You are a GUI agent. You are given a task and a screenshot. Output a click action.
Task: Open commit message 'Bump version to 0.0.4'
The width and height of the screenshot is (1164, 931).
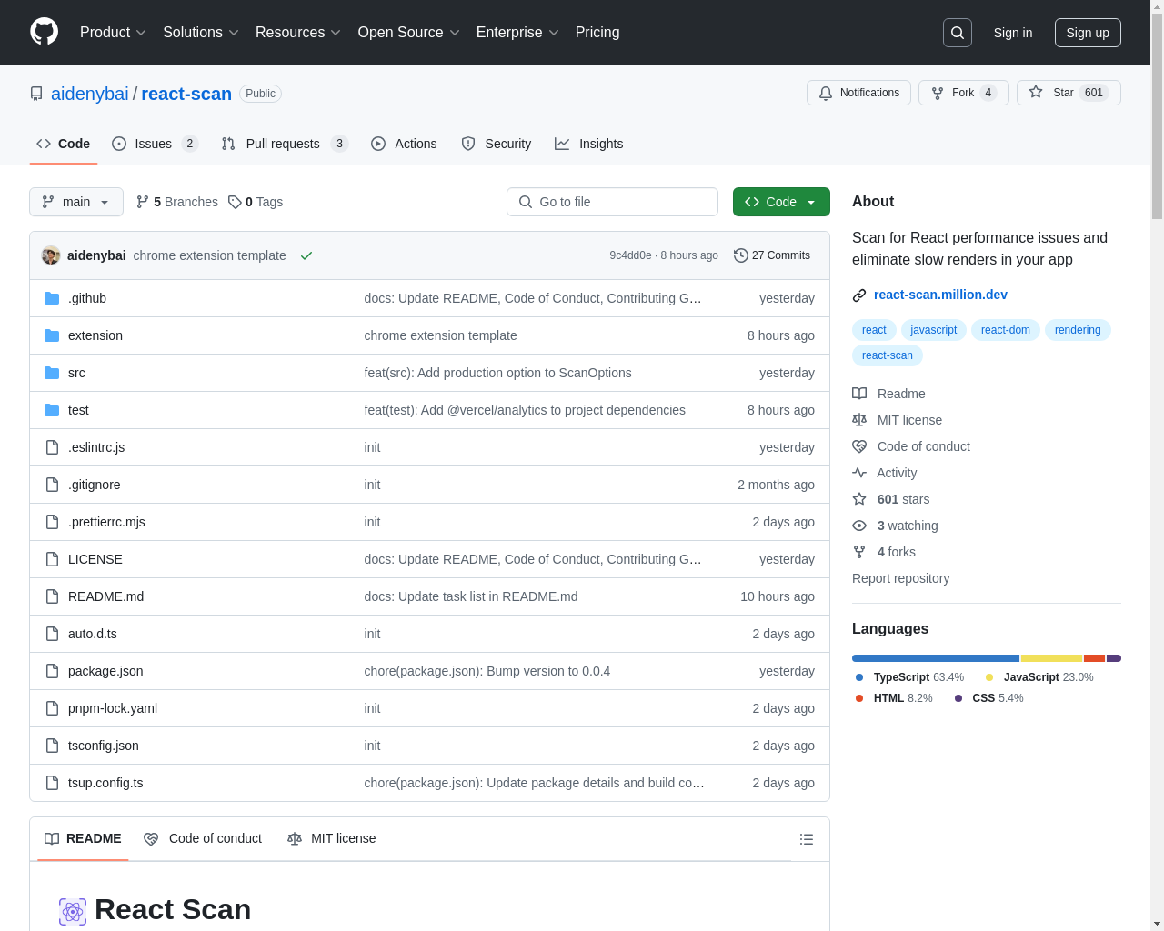point(487,671)
